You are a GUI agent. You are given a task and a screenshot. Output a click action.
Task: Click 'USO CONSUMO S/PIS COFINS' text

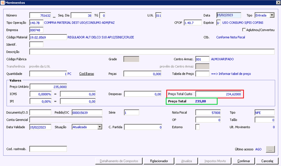point(243,23)
